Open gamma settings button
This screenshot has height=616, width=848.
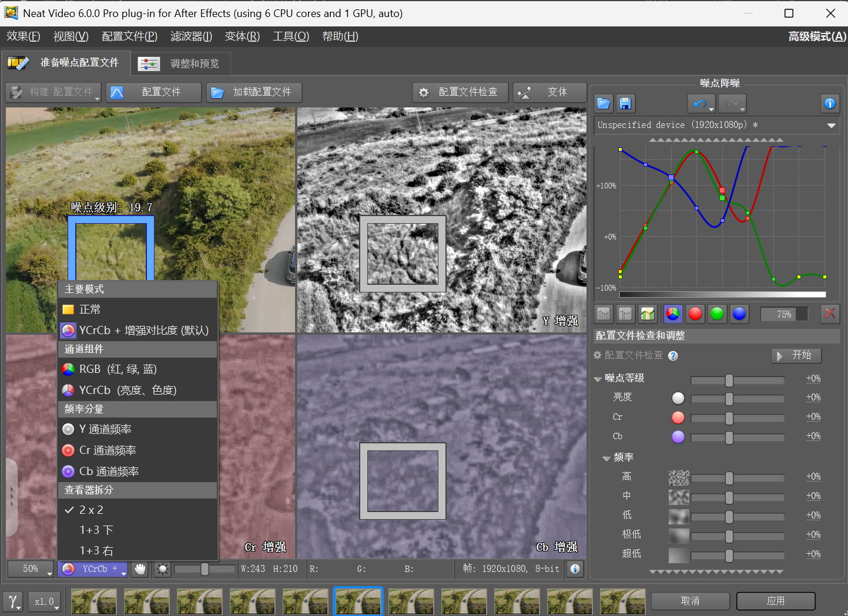(14, 601)
